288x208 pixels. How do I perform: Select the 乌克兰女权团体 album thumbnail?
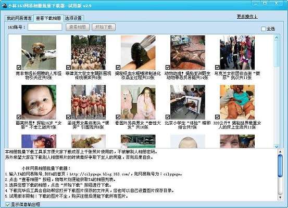(237, 53)
